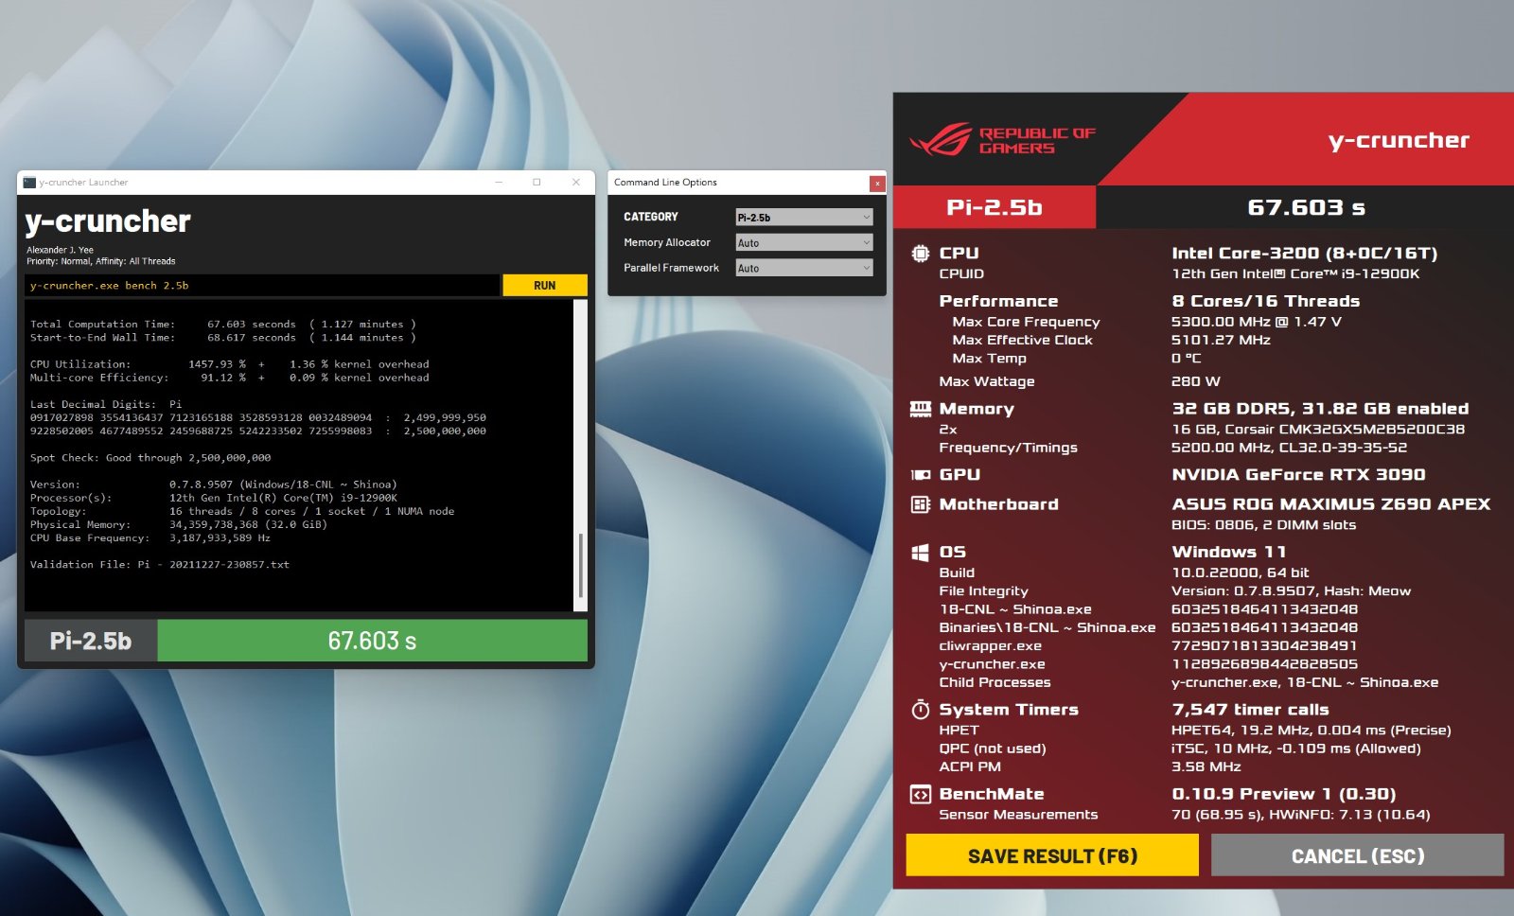Click the console output scrollbar thumb

[x=580, y=566]
